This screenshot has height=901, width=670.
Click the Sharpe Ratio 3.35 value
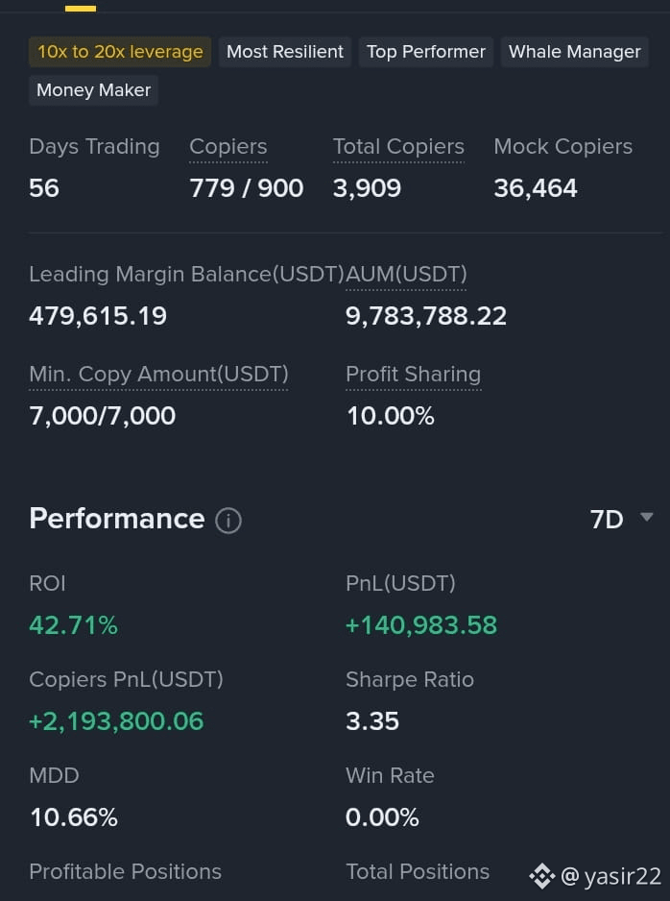tap(372, 721)
